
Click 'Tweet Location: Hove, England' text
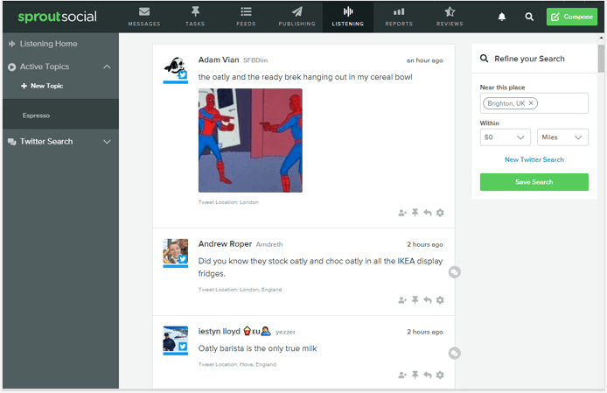pos(237,364)
